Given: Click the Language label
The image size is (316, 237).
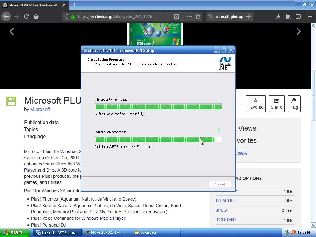Looking at the screenshot, I should click(35, 136).
